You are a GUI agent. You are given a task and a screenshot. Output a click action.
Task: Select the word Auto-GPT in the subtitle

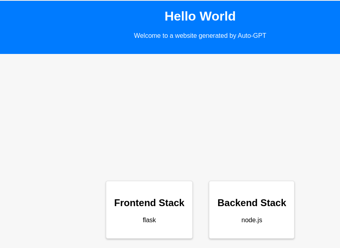[252, 36]
